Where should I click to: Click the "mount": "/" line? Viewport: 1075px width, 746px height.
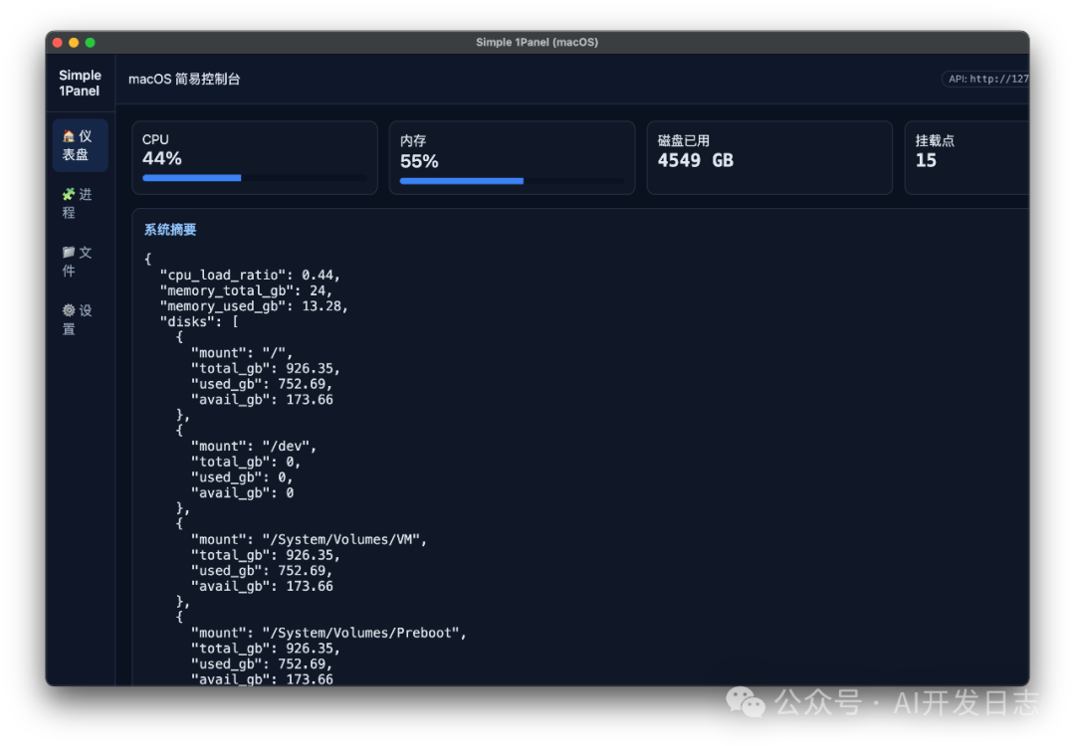click(x=242, y=353)
